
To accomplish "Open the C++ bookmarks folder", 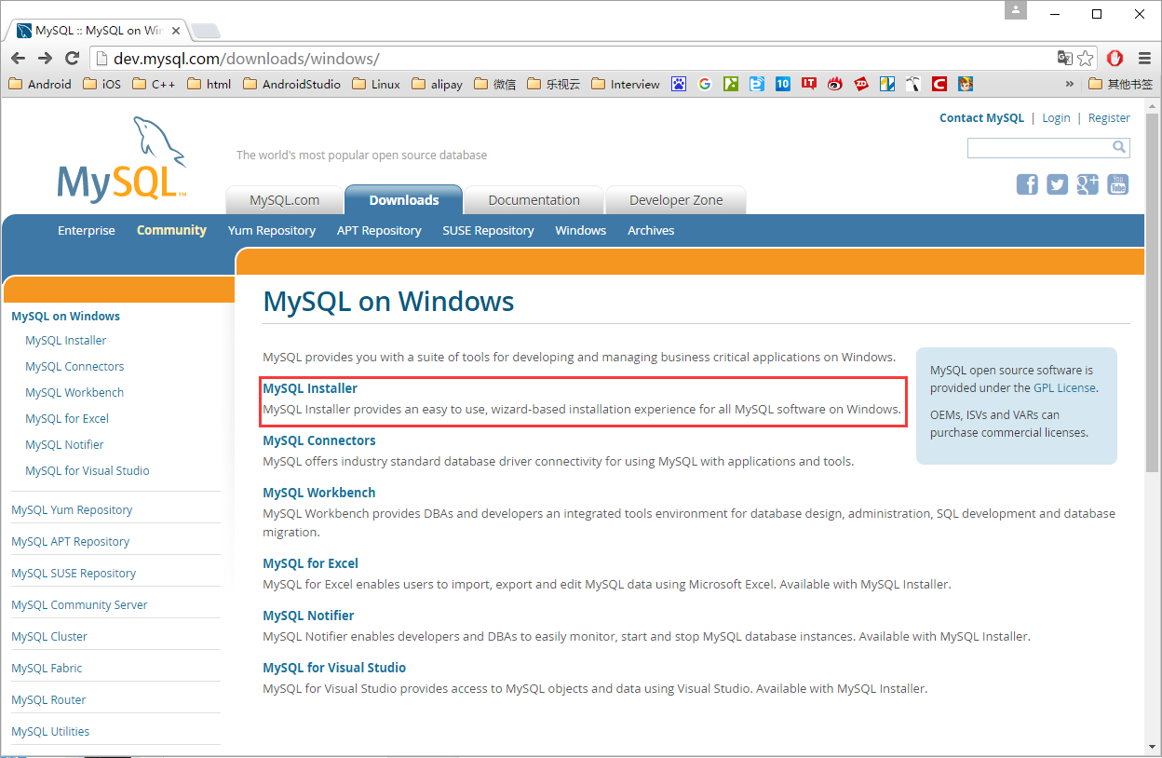I will pyautogui.click(x=155, y=84).
